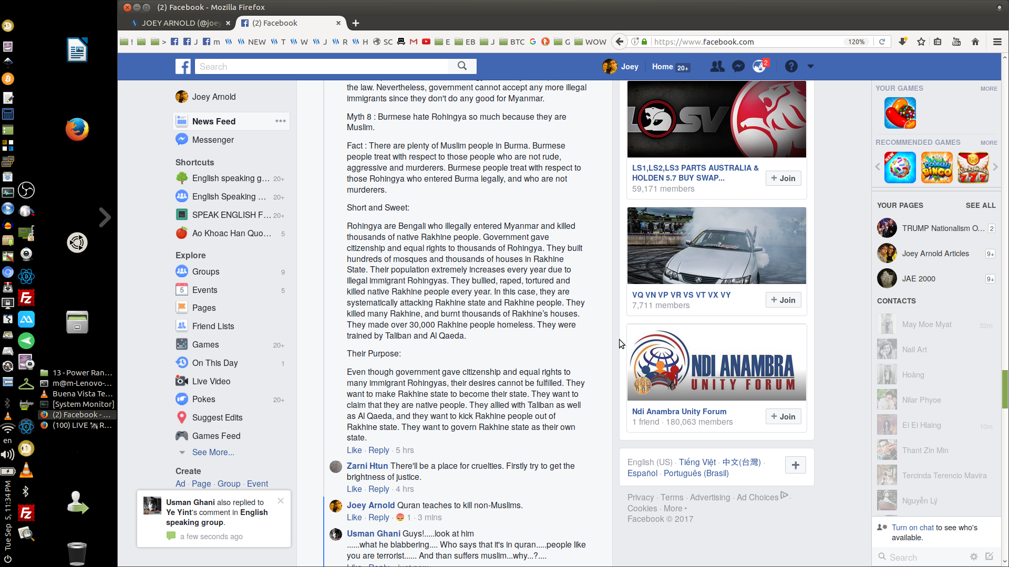Switch to JOEY ARNOLD tab

[x=180, y=23]
